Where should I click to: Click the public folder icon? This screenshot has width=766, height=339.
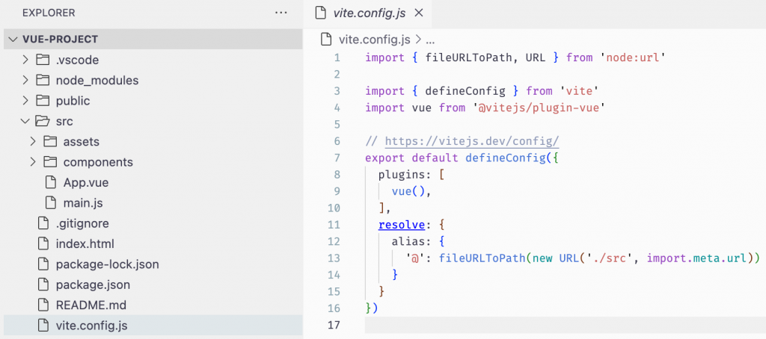pyautogui.click(x=43, y=101)
